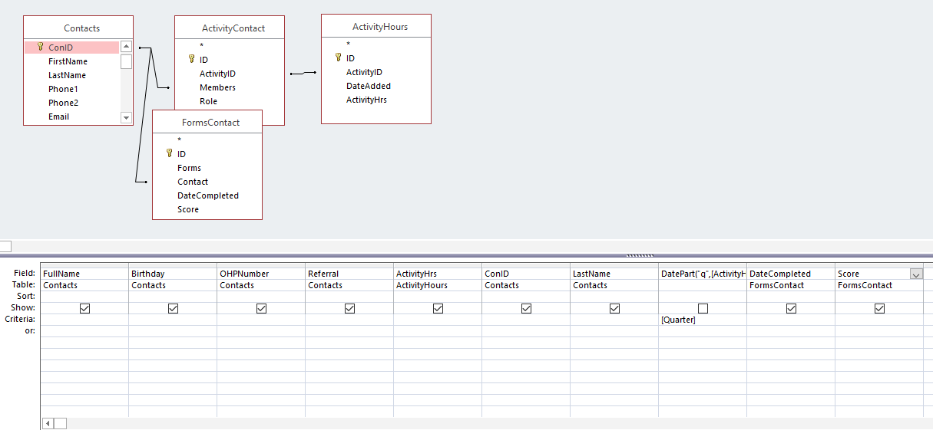Click the FormsContact ID key icon
Viewport: 933px width, 430px height.
tap(170, 153)
